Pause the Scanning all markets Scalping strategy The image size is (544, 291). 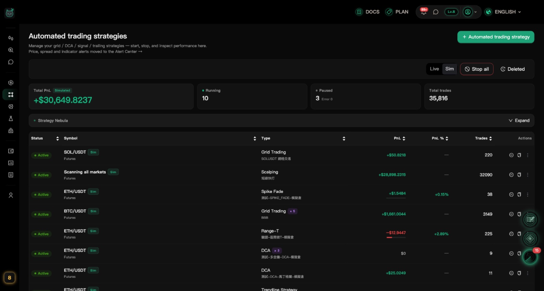click(x=511, y=175)
